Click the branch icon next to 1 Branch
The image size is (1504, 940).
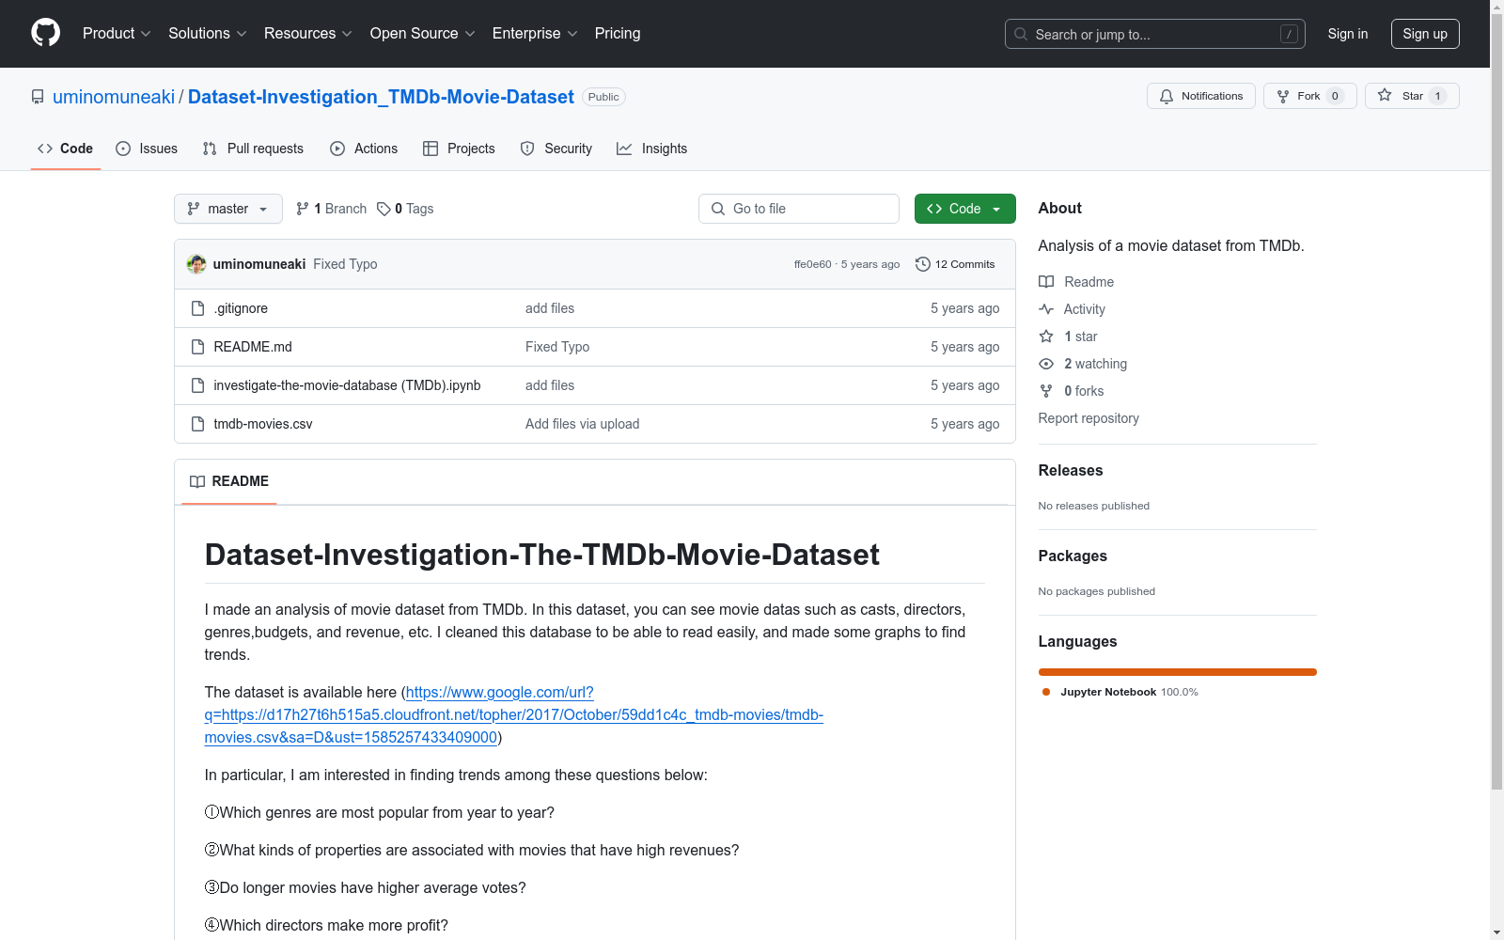click(303, 209)
